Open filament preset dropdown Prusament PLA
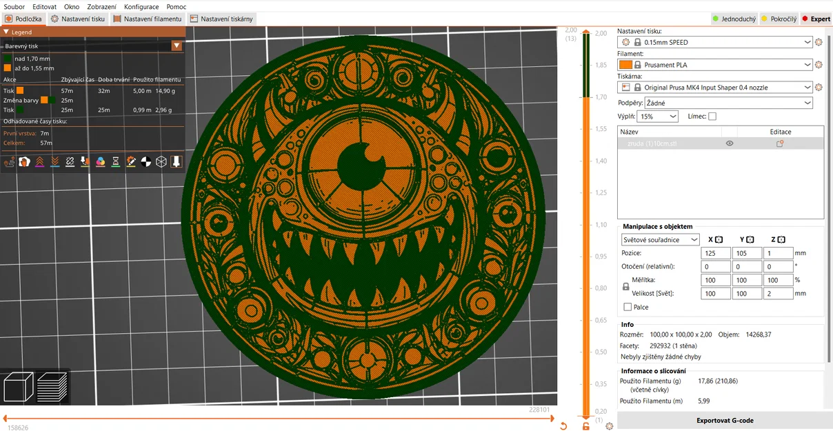Viewport: 833px width, 431px height. 716,65
